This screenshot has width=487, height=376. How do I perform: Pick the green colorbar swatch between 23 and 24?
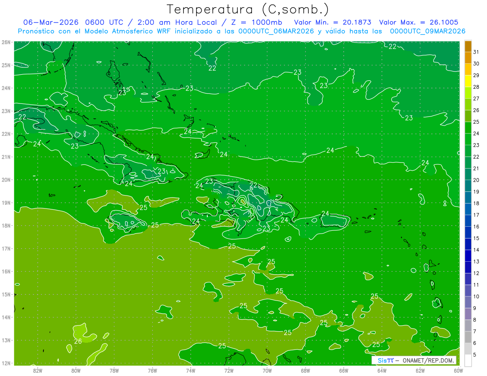pyautogui.click(x=468, y=140)
